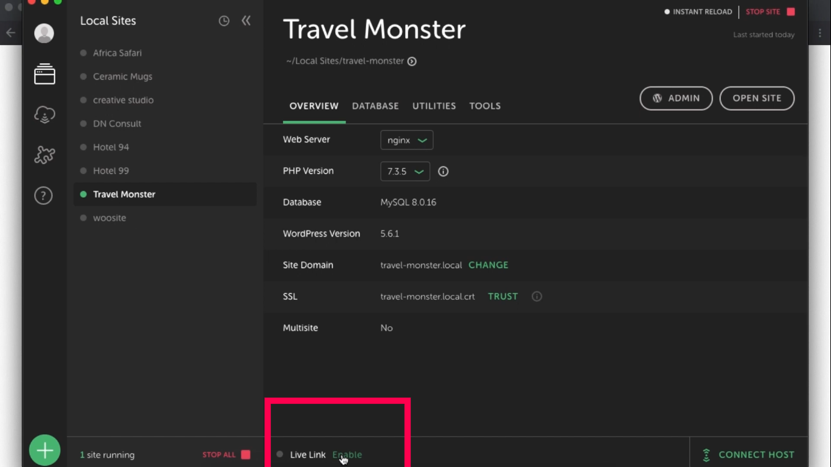This screenshot has width=831, height=467.
Task: Click the green add new site button
Action: click(x=44, y=451)
